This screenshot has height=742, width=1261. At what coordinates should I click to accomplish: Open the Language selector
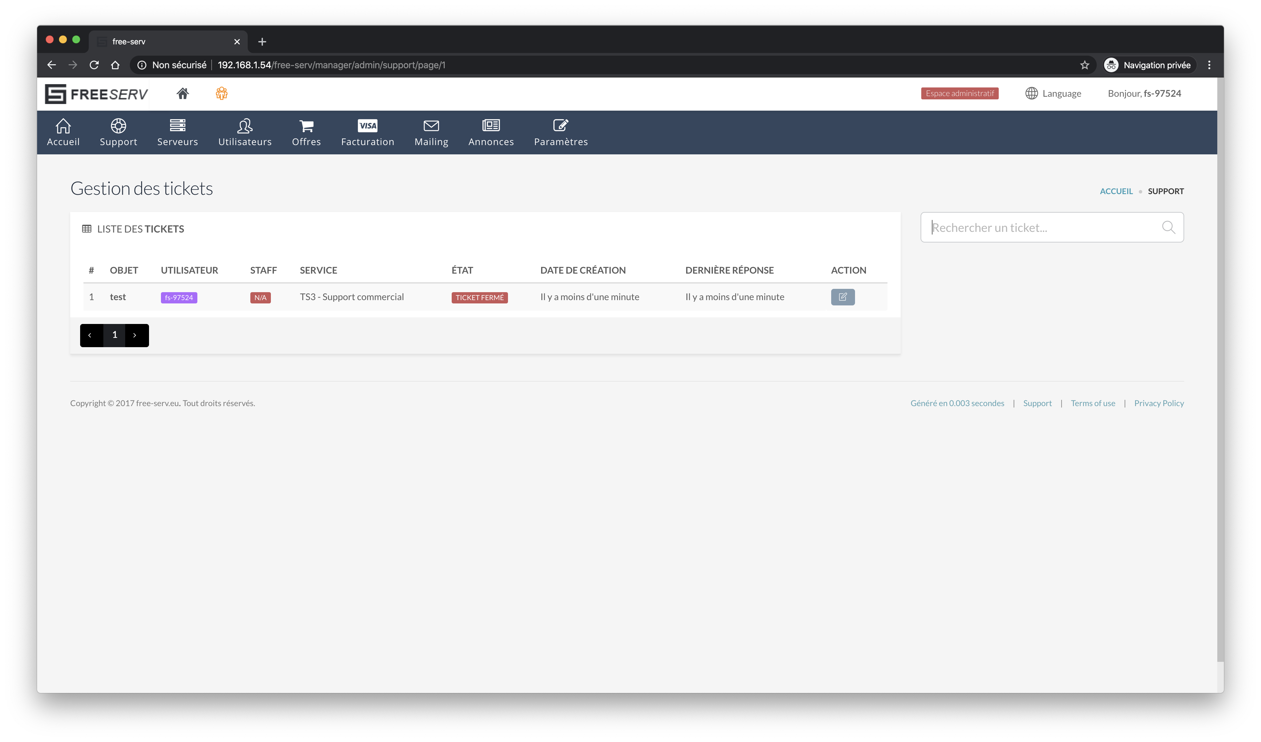[x=1053, y=94]
